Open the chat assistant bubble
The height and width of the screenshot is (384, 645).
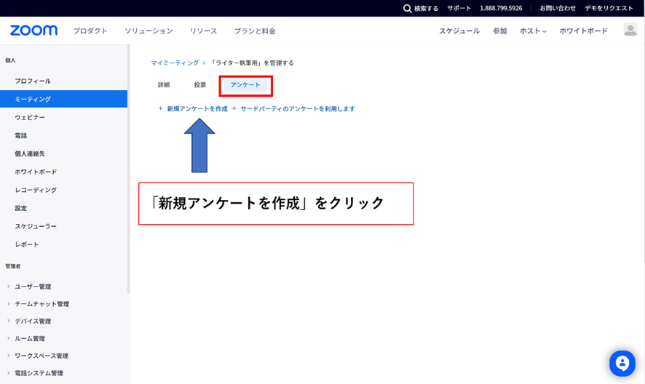(x=622, y=364)
